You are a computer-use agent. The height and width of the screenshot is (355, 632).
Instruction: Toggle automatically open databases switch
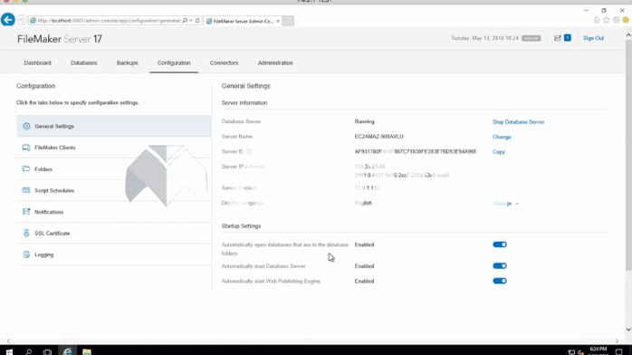(500, 245)
